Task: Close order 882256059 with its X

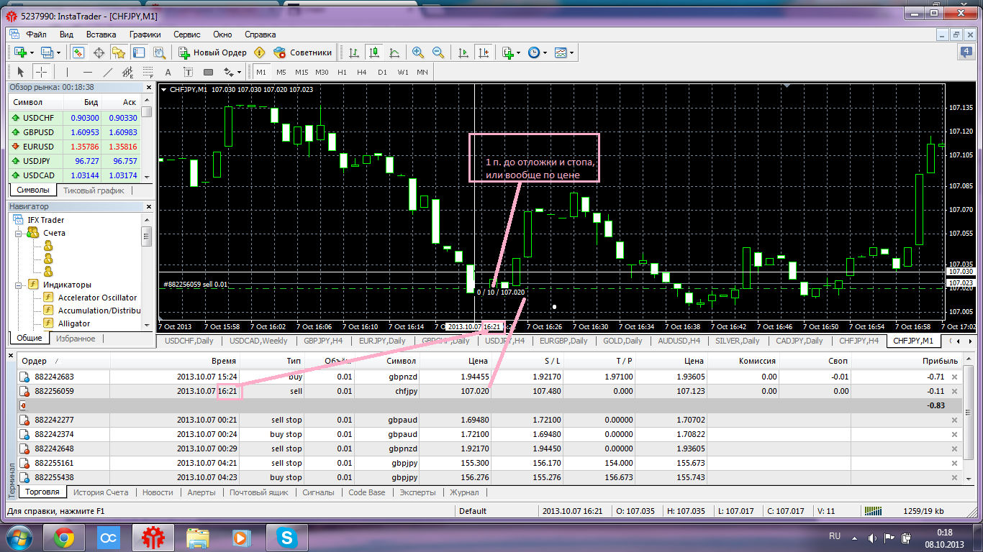Action: click(x=955, y=392)
